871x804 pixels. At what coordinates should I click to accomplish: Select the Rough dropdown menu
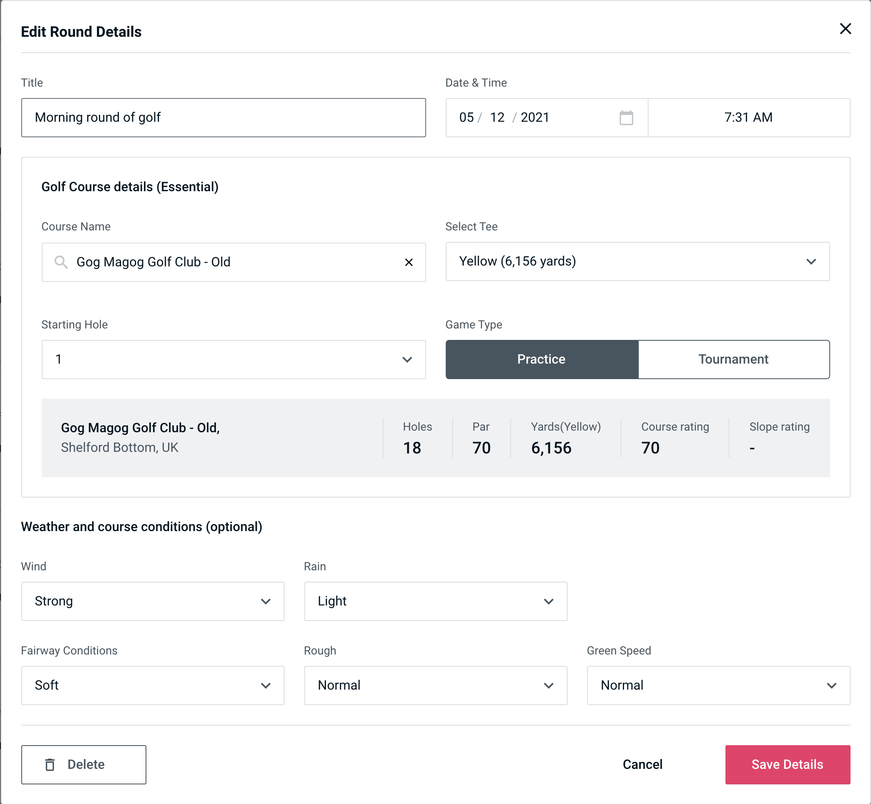coord(436,685)
